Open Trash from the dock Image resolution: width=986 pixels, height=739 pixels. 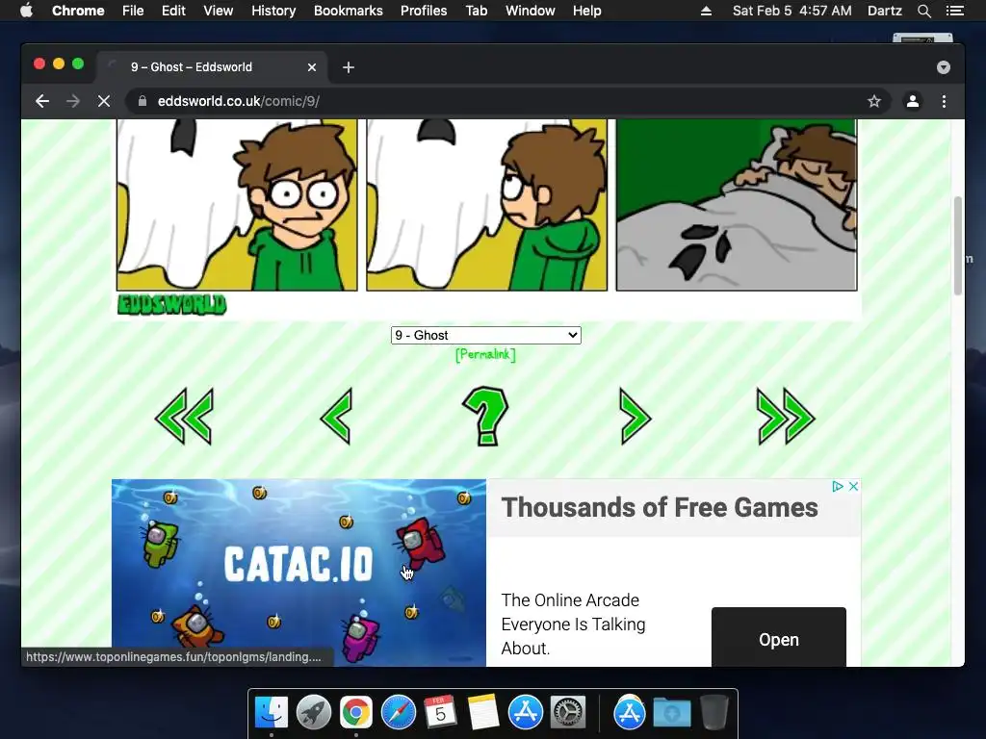[714, 713]
